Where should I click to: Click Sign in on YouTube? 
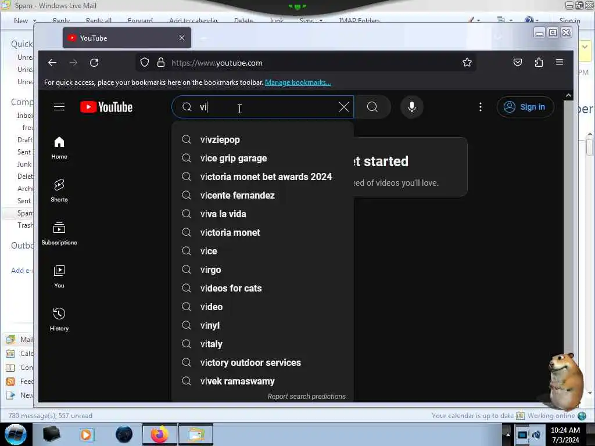click(525, 107)
